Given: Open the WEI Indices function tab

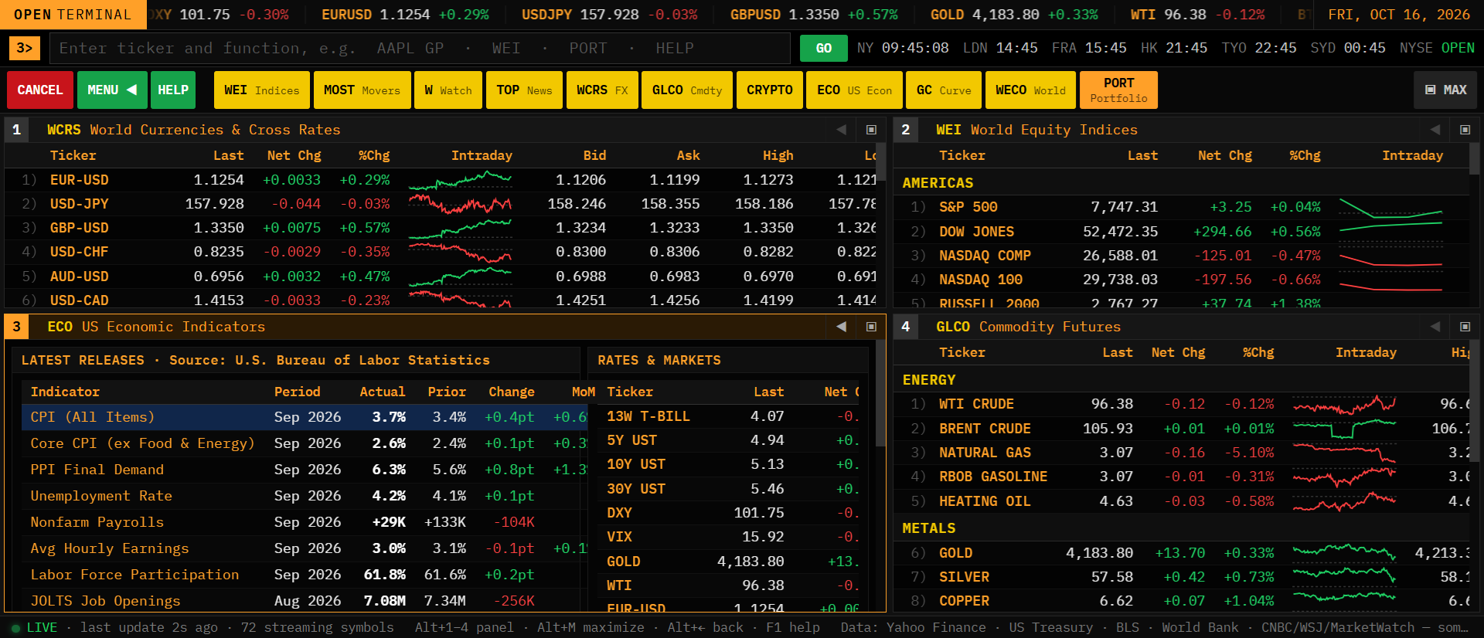Looking at the screenshot, I should [262, 90].
